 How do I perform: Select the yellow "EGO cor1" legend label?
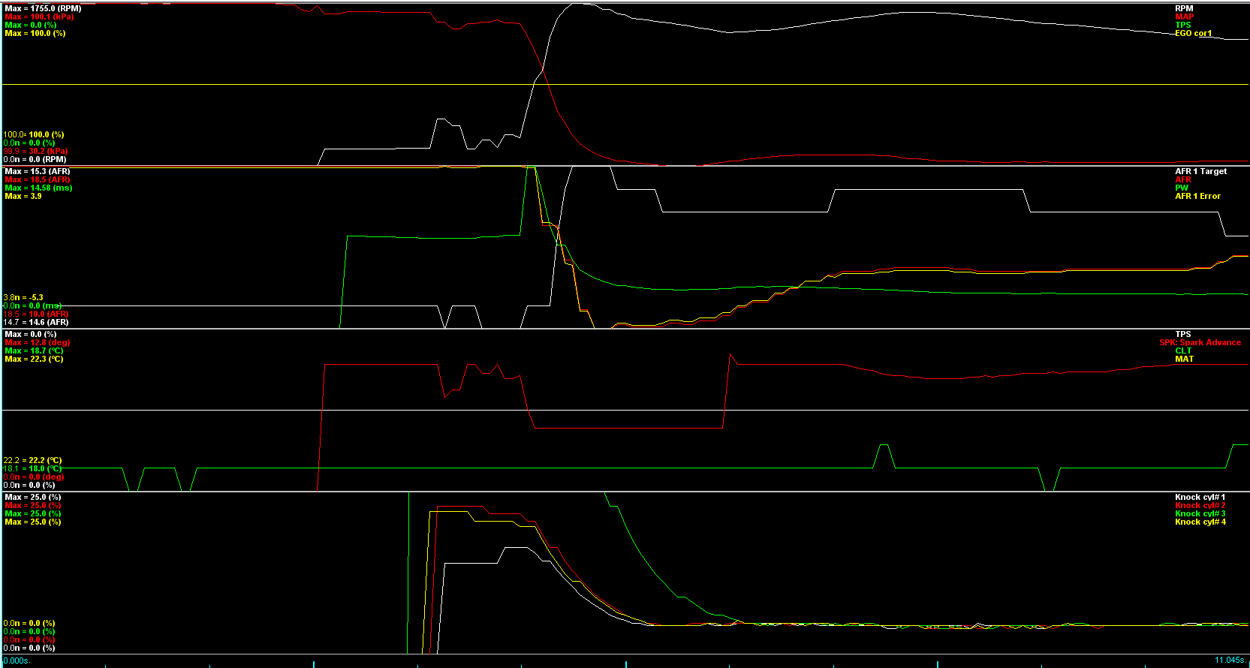tap(1194, 34)
